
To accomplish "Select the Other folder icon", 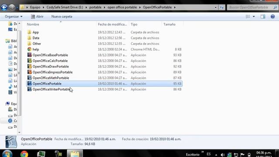I will (29, 44).
